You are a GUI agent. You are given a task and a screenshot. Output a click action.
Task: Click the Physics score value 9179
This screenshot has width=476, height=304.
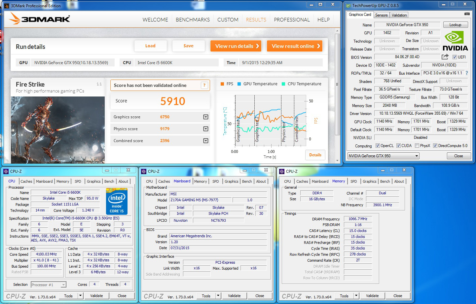click(x=165, y=129)
